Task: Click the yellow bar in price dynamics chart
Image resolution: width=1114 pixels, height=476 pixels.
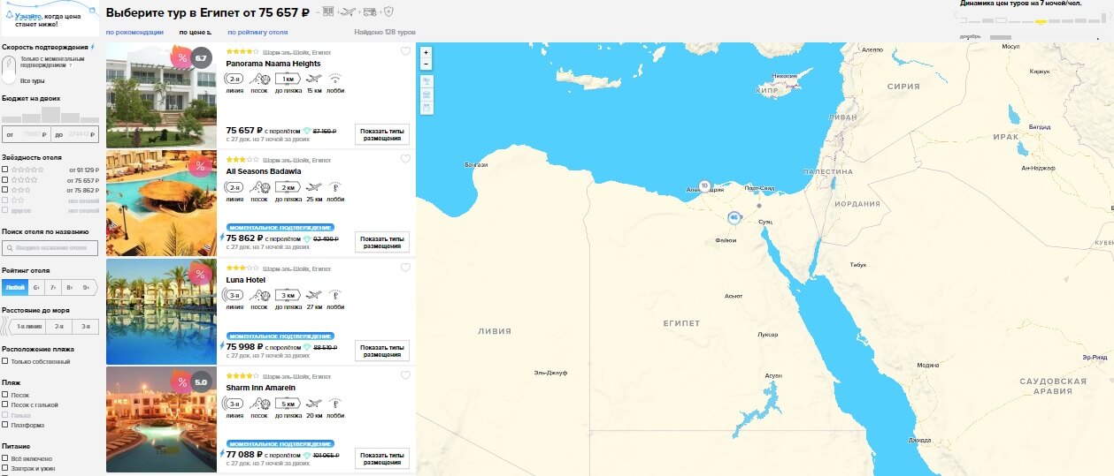Action: click(1041, 21)
